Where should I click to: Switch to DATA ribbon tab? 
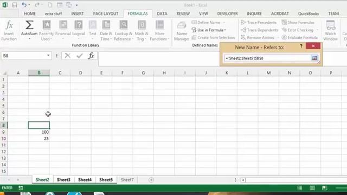click(x=162, y=14)
